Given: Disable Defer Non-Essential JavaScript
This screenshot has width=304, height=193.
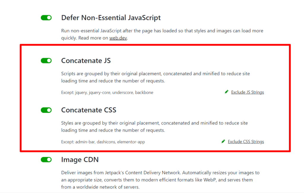Looking at the screenshot, I should coord(46,17).
